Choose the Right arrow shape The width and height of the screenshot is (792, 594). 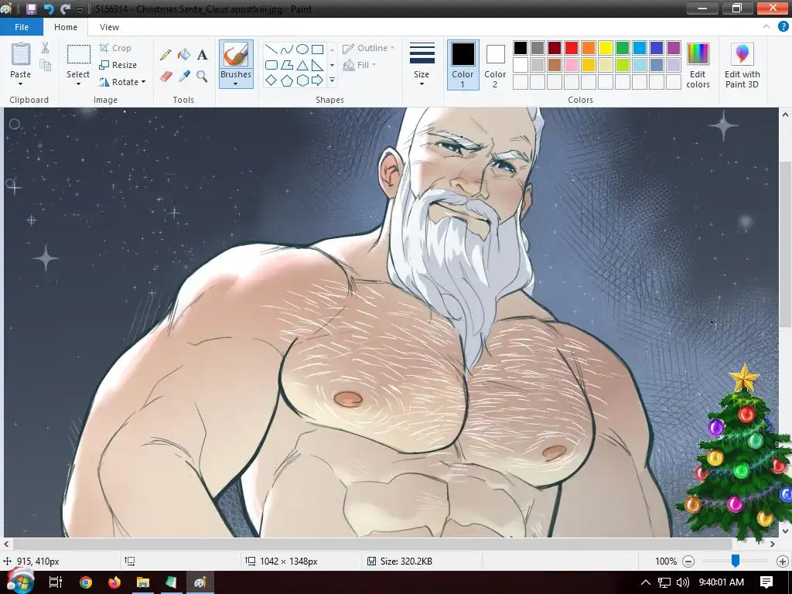(x=317, y=80)
